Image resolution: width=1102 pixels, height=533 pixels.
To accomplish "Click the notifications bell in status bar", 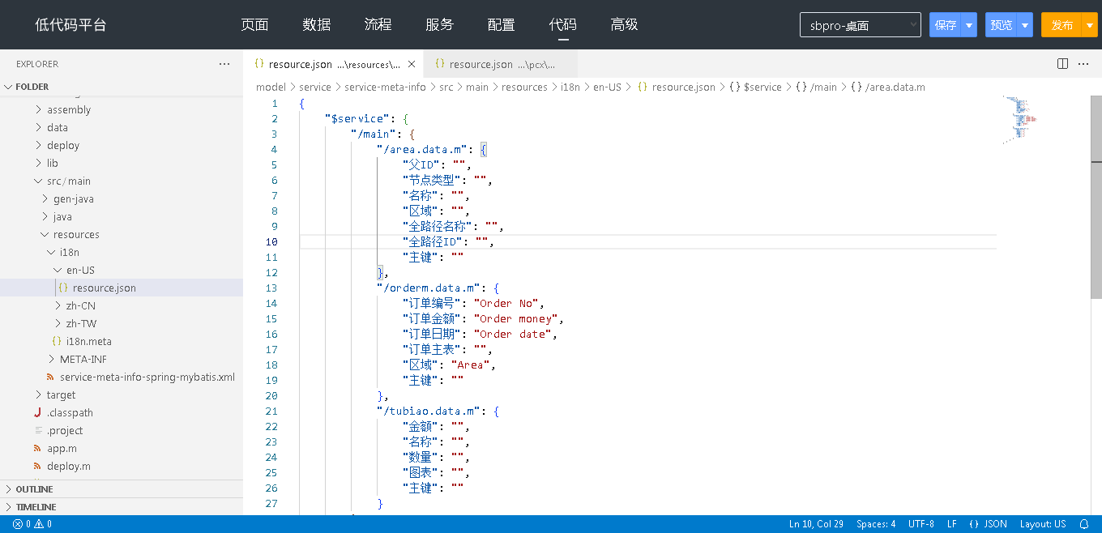I will (x=1084, y=524).
